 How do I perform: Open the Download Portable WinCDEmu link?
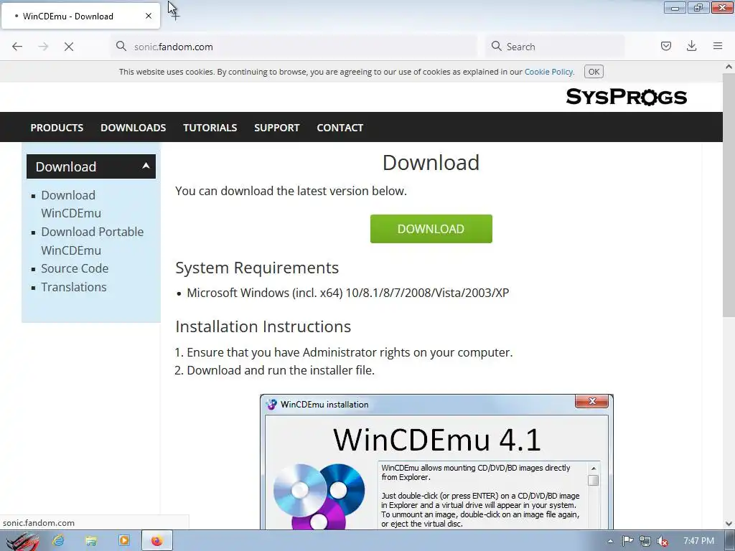pos(93,241)
